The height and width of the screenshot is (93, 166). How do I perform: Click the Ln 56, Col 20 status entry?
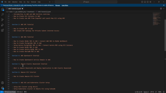point(139,92)
